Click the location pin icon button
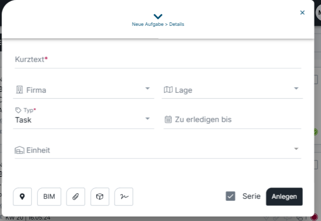The width and height of the screenshot is (321, 221). click(22, 197)
